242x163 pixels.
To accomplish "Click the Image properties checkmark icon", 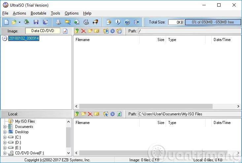I will [x=65, y=31].
